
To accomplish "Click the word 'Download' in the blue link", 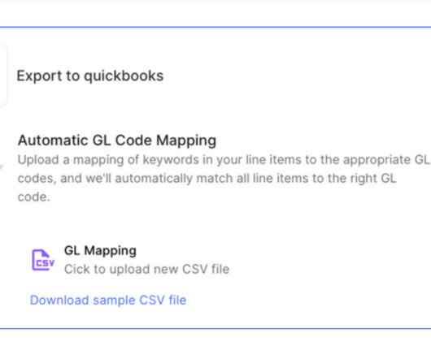I will point(59,300).
